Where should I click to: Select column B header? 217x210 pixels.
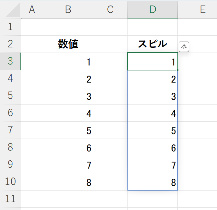coord(68,10)
